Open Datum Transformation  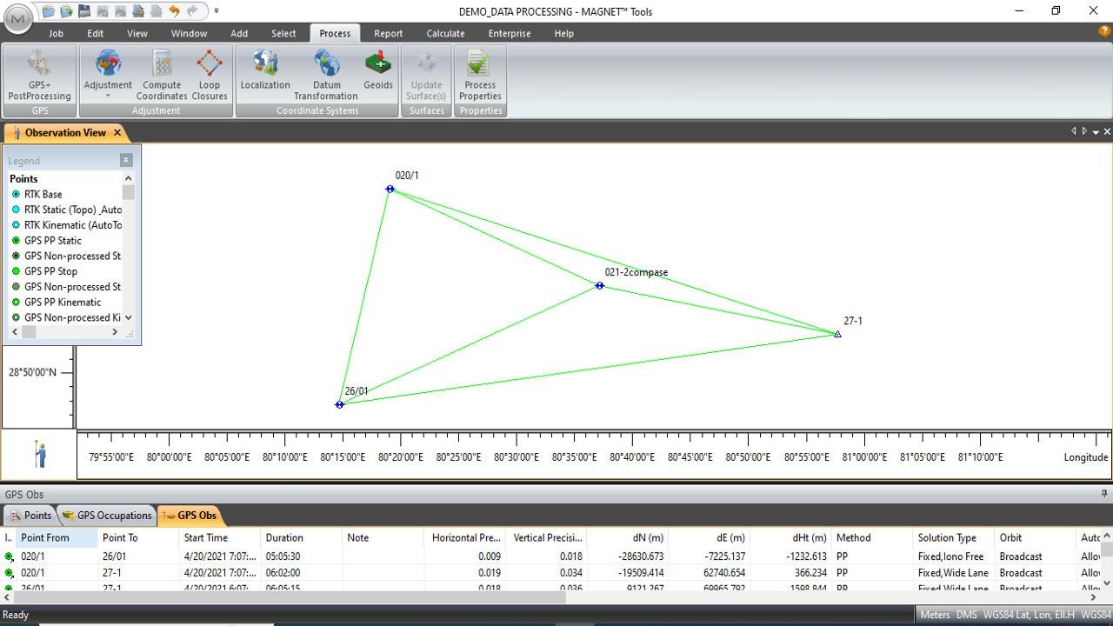[326, 76]
